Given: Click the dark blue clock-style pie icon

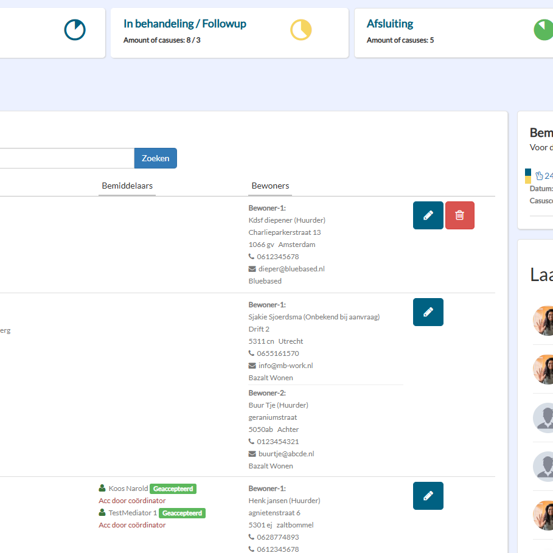Looking at the screenshot, I should (75, 30).
